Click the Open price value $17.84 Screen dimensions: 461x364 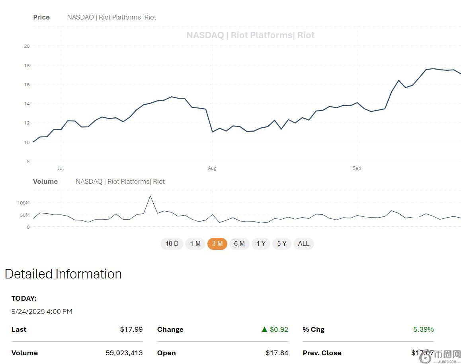coord(277,353)
